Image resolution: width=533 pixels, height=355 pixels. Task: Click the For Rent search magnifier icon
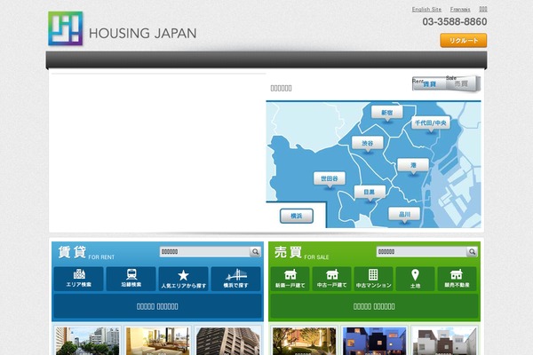(255, 252)
